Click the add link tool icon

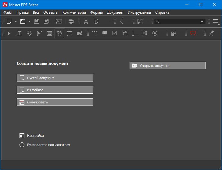click(x=95, y=33)
